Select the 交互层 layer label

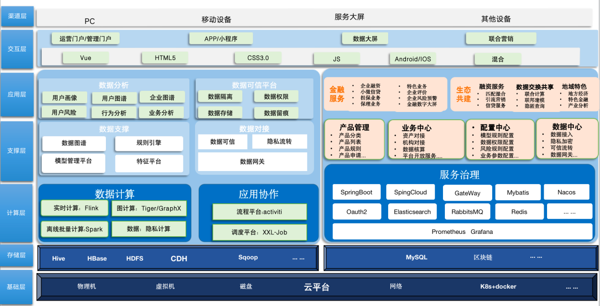17,49
